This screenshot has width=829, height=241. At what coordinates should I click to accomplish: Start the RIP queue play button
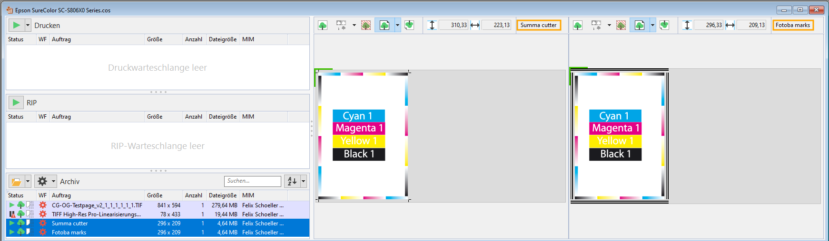(16, 102)
